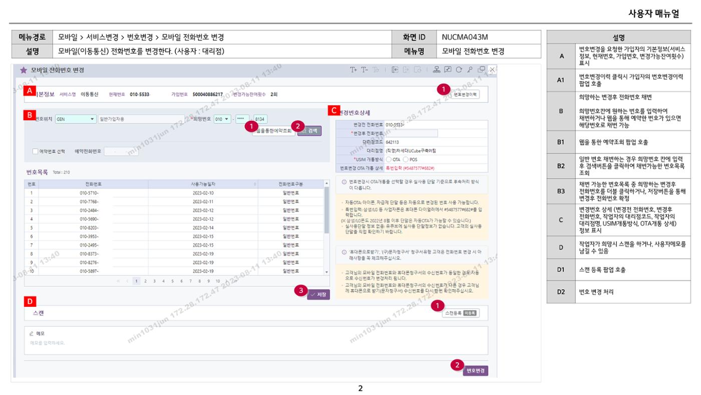Viewport: 701px width, 395px height.
Task: Click the 희망번호 last digits field 8134
Action: (261, 119)
